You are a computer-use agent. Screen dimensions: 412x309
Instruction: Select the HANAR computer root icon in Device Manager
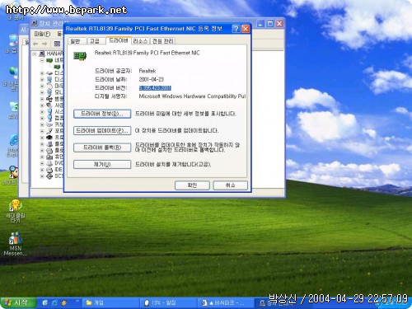pos(42,54)
